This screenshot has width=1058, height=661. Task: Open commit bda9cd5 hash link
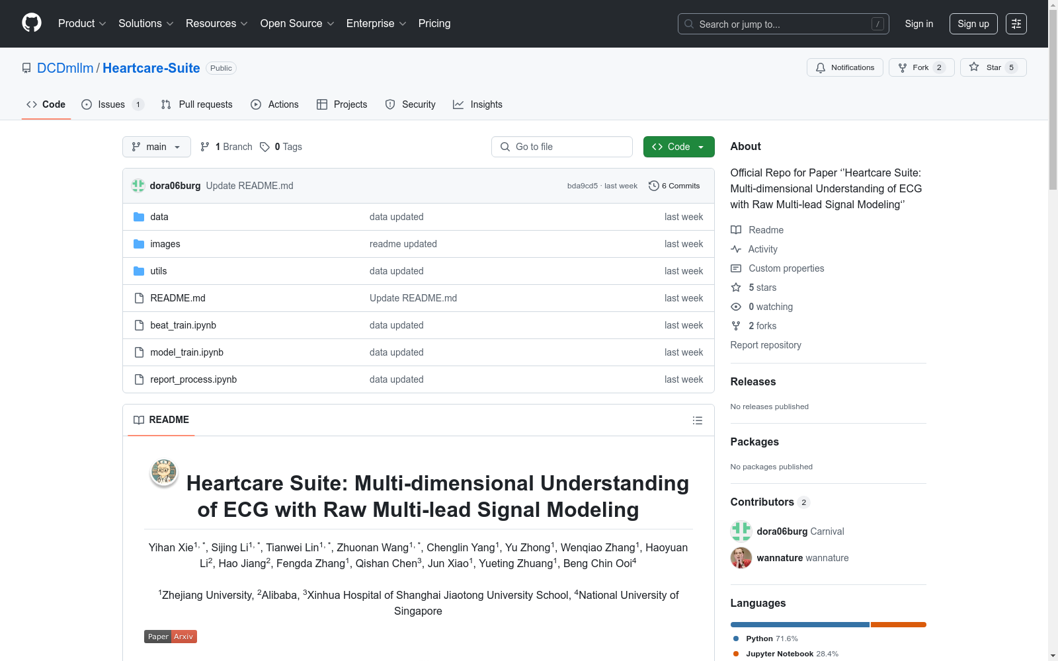583,186
